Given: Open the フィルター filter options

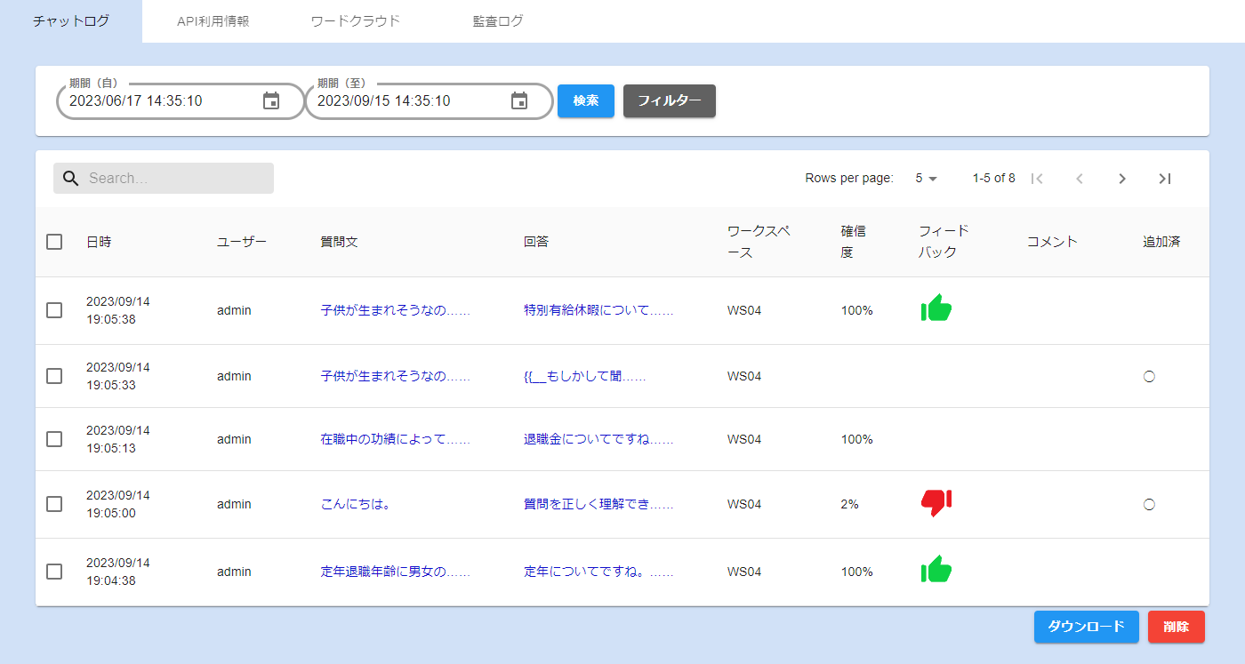Looking at the screenshot, I should click(669, 101).
